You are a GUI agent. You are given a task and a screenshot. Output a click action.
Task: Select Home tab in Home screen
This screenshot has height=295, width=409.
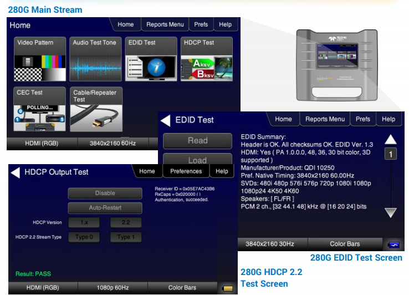(x=125, y=24)
